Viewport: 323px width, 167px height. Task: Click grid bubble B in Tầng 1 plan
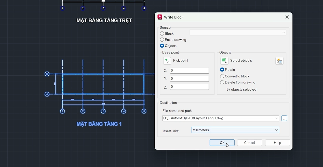click(x=47, y=74)
